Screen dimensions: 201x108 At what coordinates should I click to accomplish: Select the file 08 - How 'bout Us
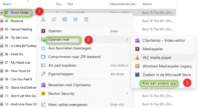point(17,71)
